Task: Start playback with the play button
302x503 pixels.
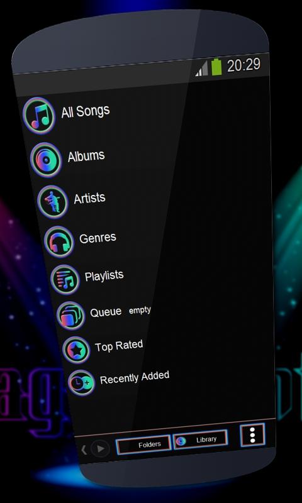Action: coord(100,448)
